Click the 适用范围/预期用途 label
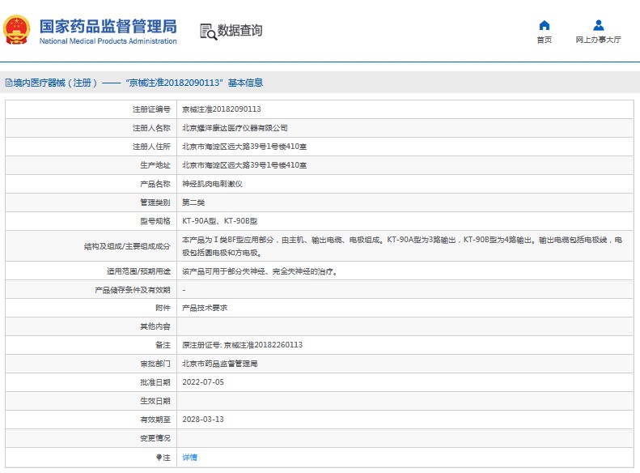The width and height of the screenshot is (640, 473). [x=138, y=271]
